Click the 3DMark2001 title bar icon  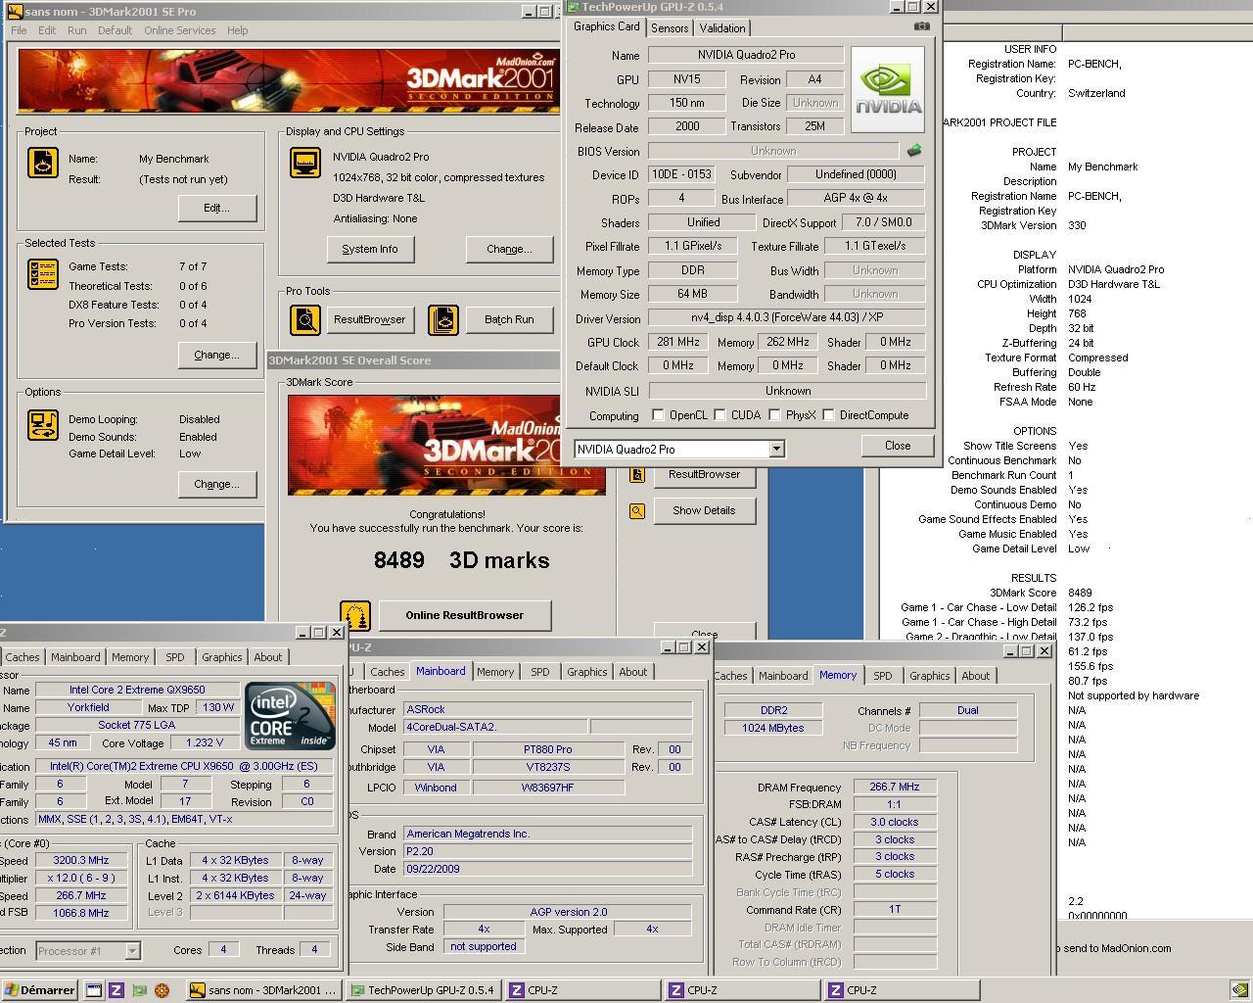(x=14, y=11)
